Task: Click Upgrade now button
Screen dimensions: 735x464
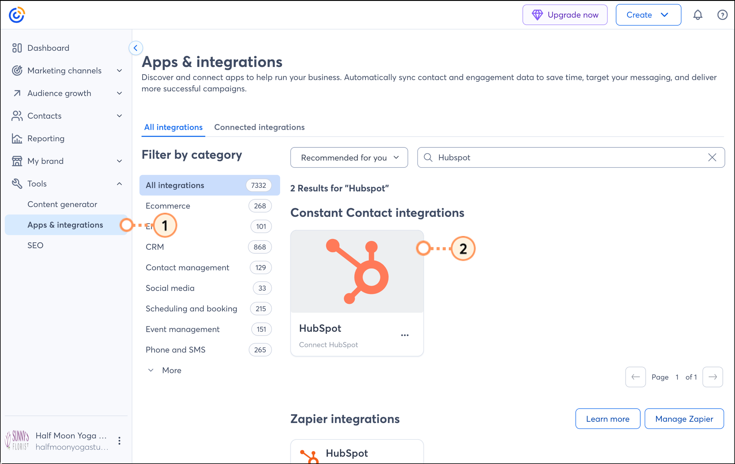Action: coord(565,15)
